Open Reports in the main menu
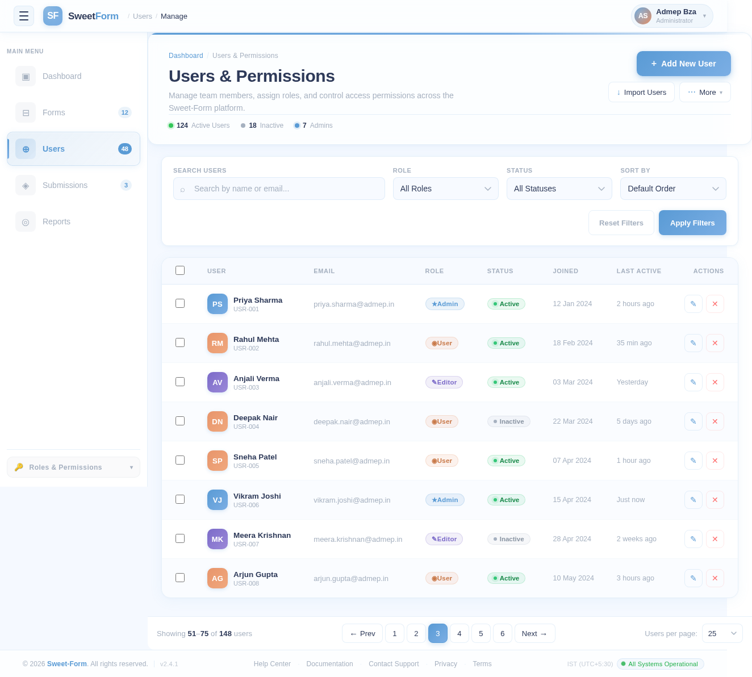Screen dimensions: 752x677 [73, 222]
